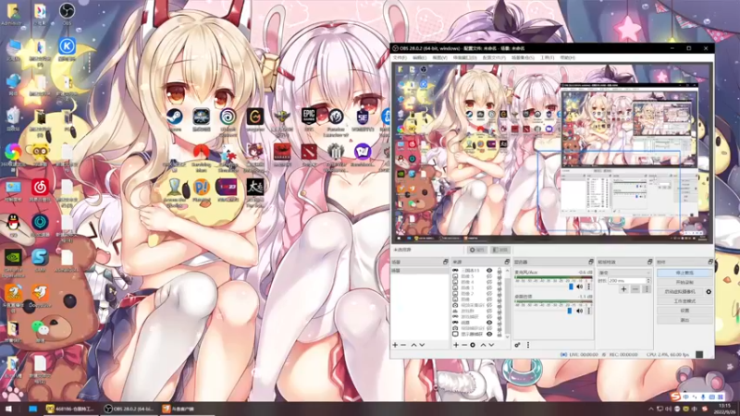Open the scene transition type dropdown

click(624, 273)
